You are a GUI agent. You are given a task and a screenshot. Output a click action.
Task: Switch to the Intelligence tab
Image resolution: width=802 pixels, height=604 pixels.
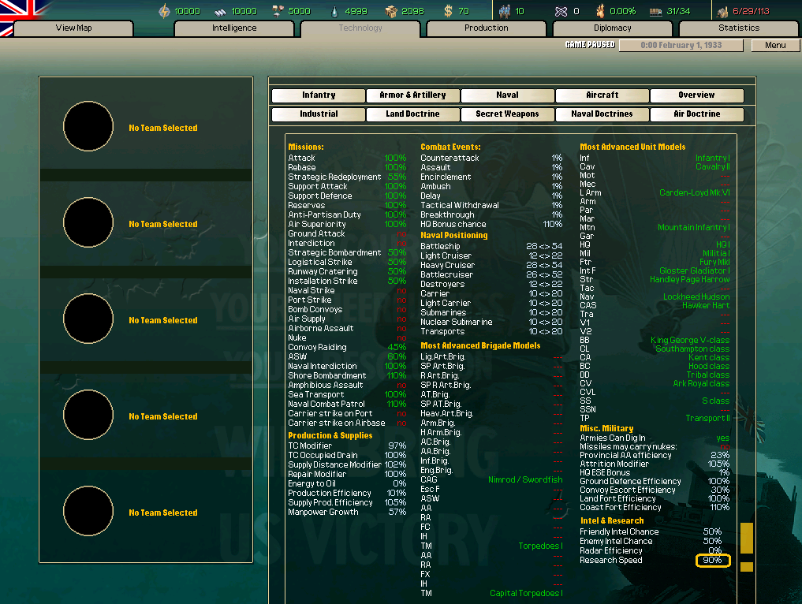(x=234, y=28)
